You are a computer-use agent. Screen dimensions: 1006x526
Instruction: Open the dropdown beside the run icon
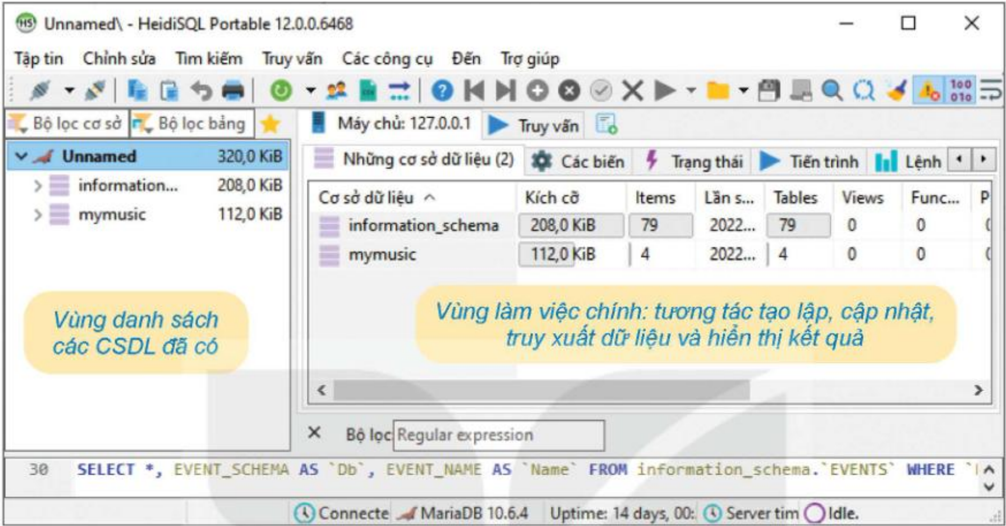691,91
